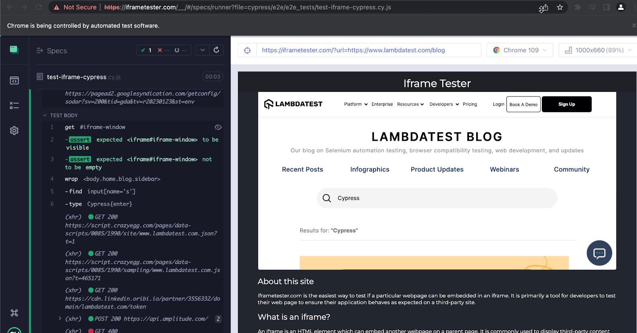637x333 pixels.
Task: Click the AUT URL field
Action: pyautogui.click(x=369, y=50)
